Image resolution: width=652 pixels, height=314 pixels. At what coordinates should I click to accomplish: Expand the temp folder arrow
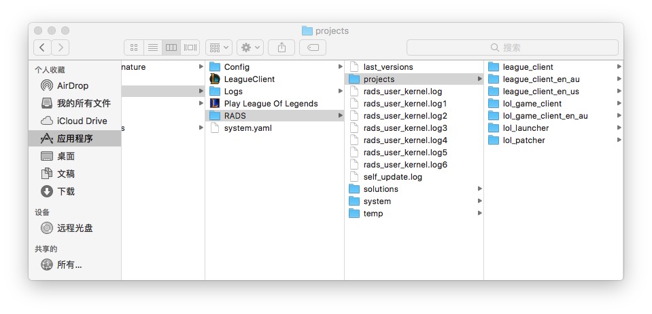click(x=479, y=214)
